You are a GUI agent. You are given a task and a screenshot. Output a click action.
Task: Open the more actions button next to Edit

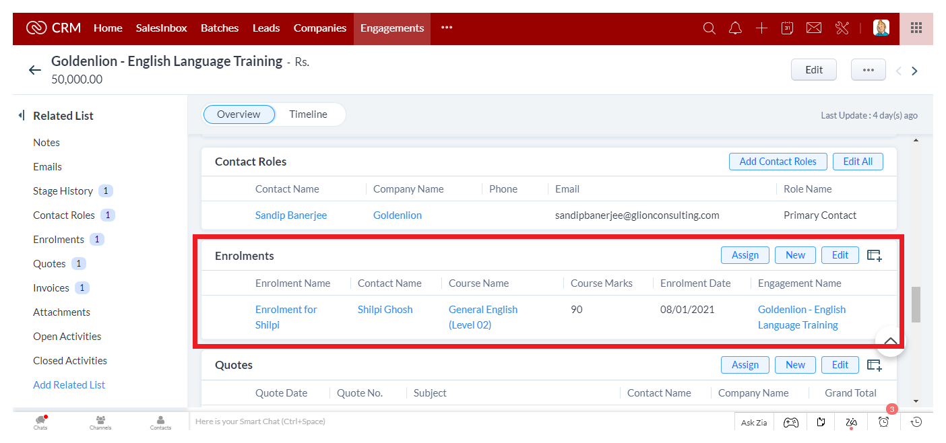pos(868,70)
